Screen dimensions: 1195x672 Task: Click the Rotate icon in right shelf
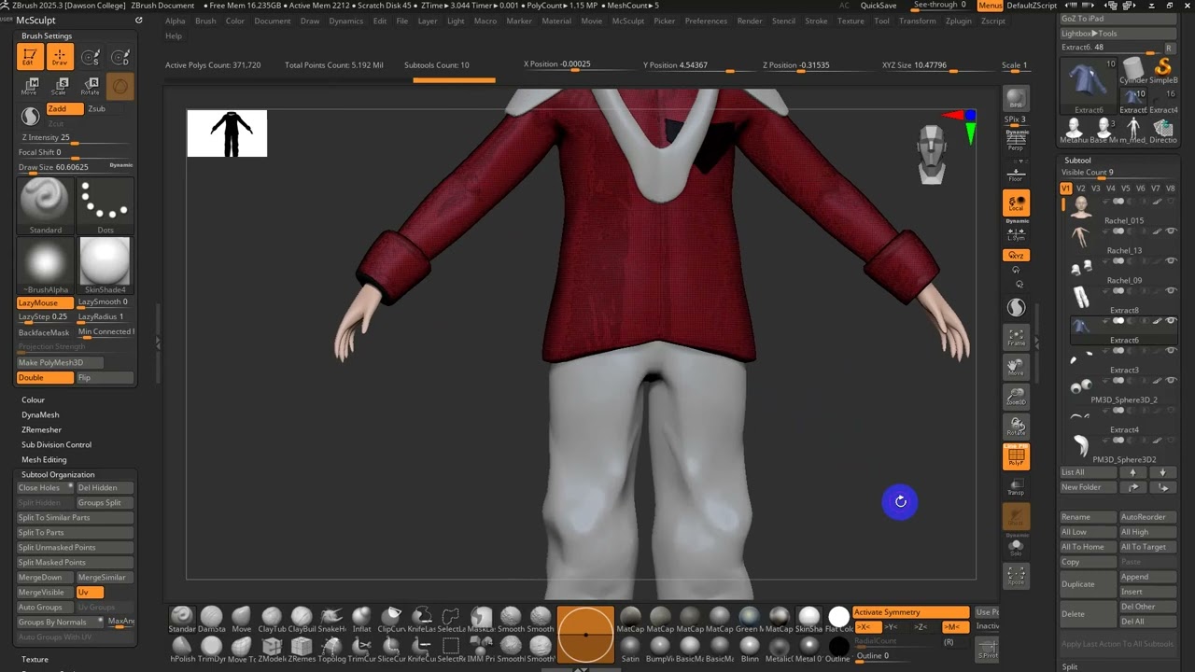1016,426
